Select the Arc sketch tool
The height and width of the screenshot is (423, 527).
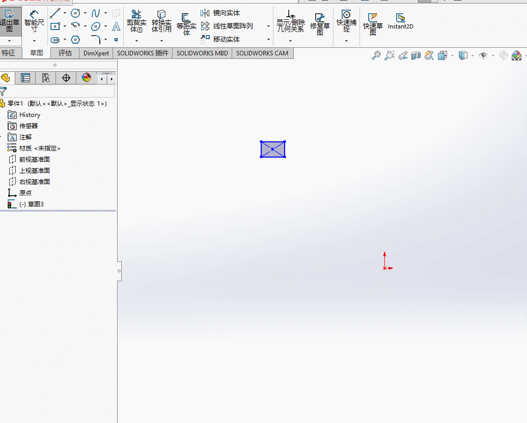[x=76, y=26]
